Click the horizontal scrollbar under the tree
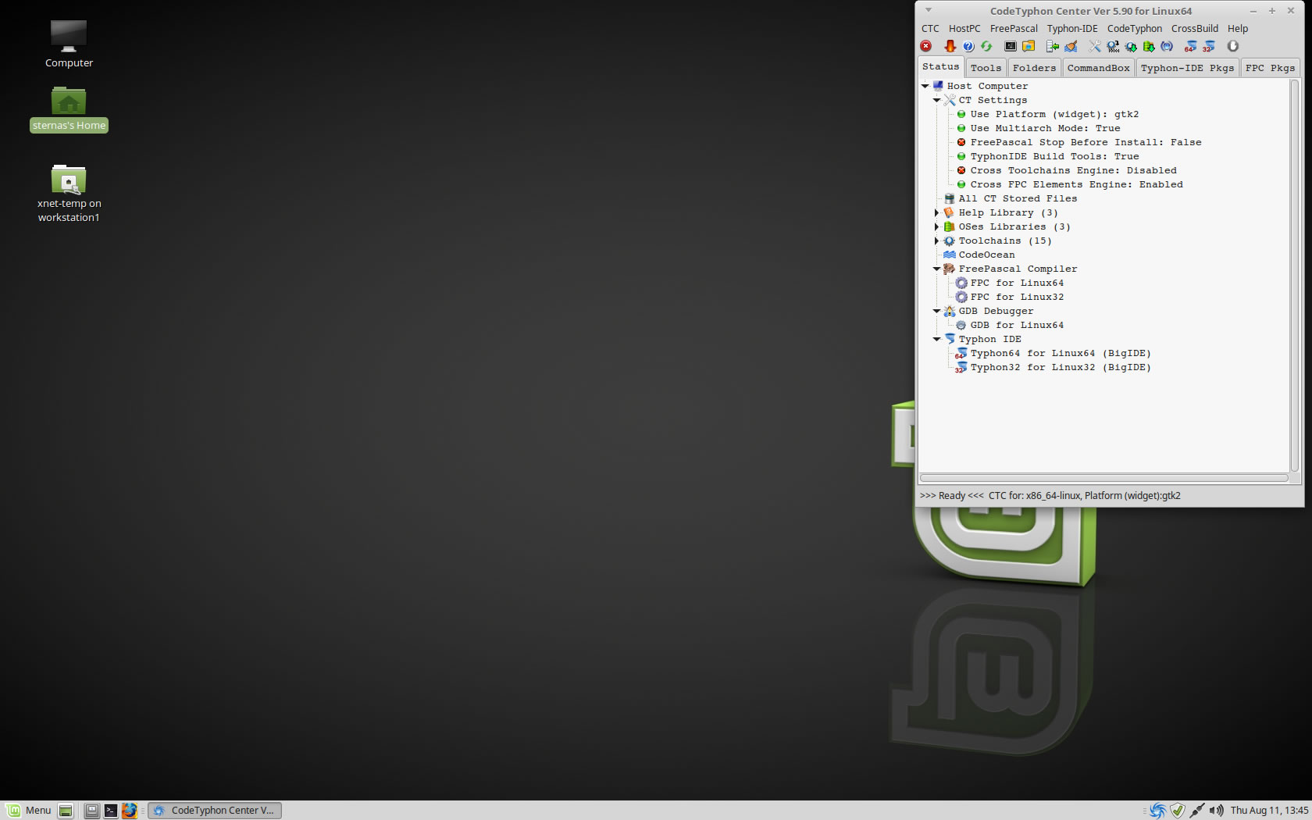 (1104, 478)
